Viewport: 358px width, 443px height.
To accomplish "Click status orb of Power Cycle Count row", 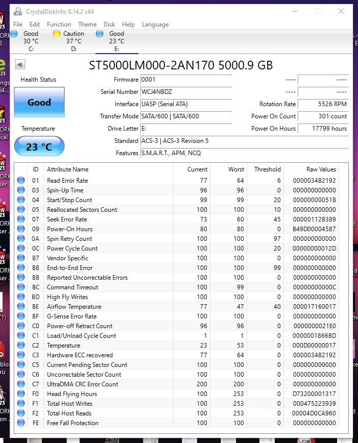I will coord(21,248).
